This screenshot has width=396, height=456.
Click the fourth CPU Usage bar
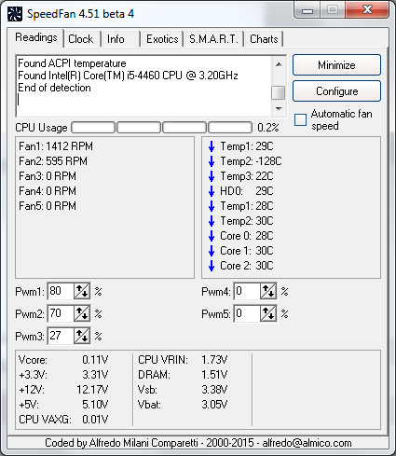[230, 128]
